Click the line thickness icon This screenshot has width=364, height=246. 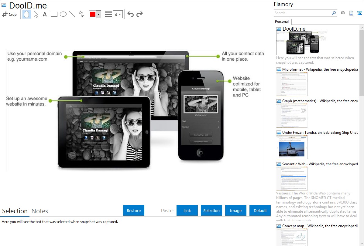tap(108, 14)
